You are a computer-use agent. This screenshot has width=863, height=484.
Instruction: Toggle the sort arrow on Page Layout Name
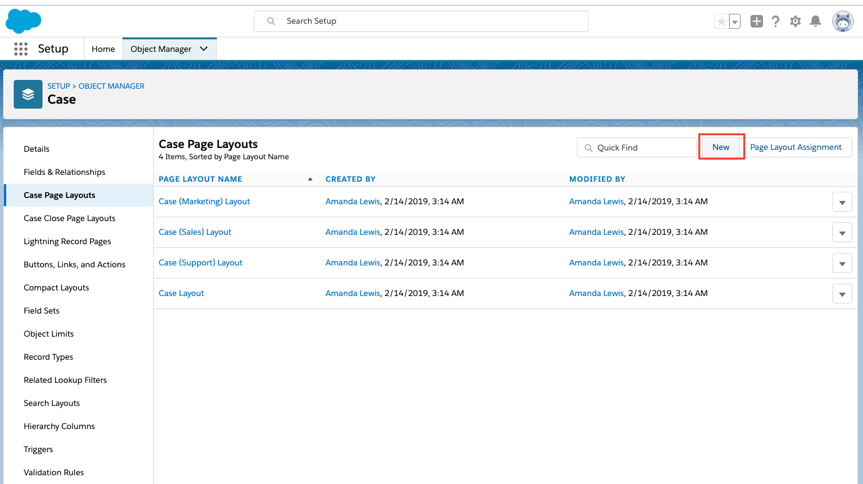point(311,179)
